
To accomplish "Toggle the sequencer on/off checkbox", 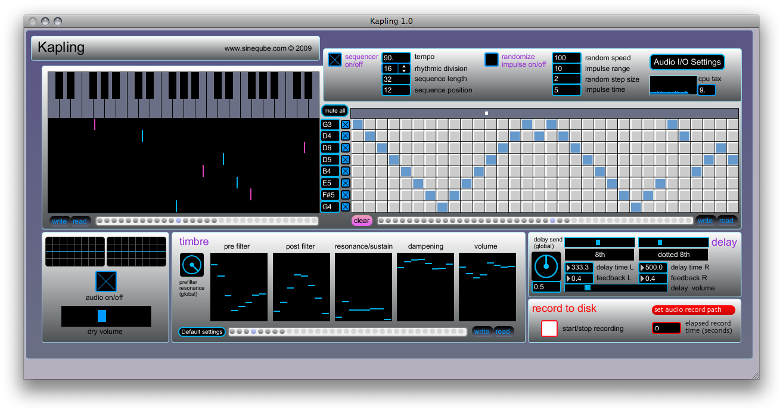I will pyautogui.click(x=335, y=60).
